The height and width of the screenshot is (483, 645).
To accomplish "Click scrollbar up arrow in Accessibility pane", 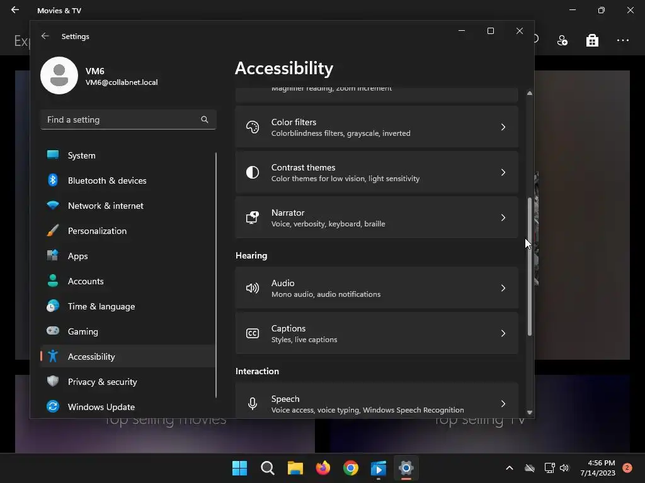I will point(529,93).
